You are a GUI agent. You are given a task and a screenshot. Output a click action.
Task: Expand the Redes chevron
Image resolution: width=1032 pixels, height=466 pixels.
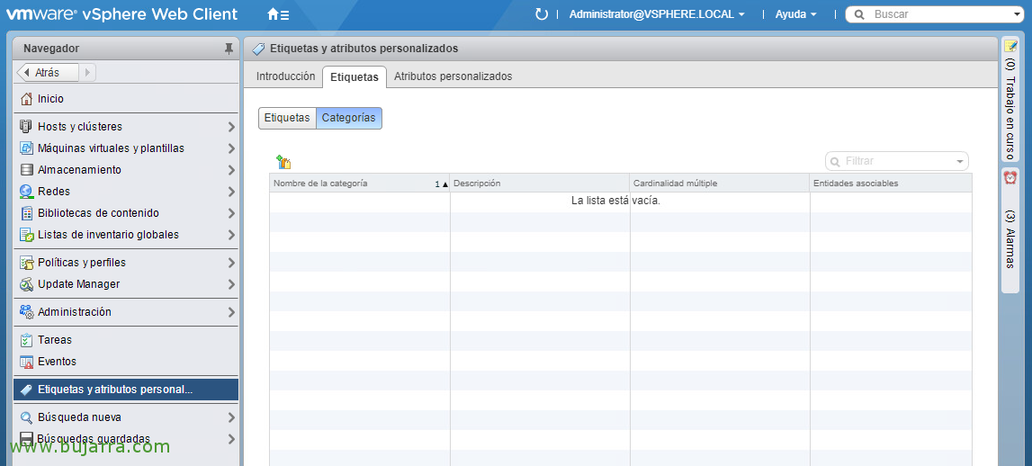tap(231, 192)
